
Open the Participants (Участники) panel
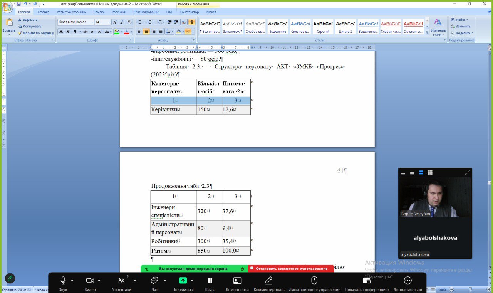tap(122, 283)
